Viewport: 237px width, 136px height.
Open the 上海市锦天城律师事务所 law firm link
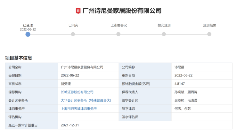click(79, 109)
